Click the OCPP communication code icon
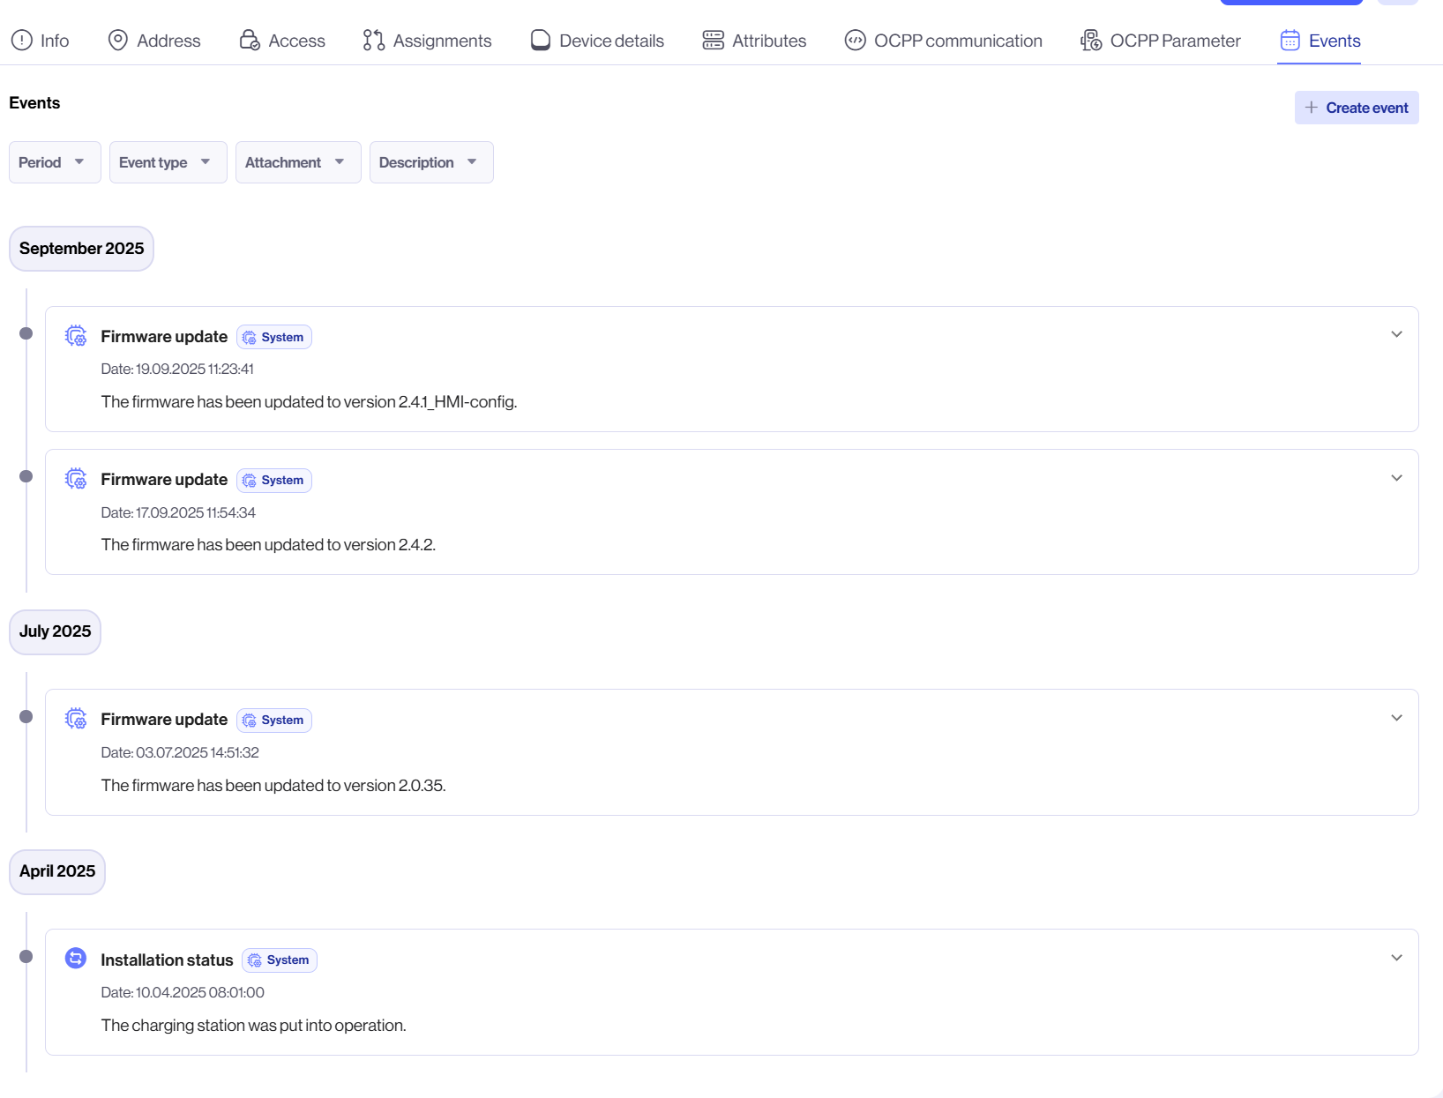 (855, 41)
